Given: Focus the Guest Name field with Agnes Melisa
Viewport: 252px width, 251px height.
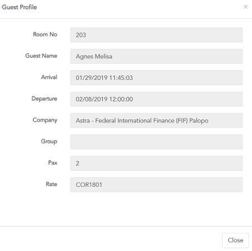Looking at the screenshot, I should 156,56.
